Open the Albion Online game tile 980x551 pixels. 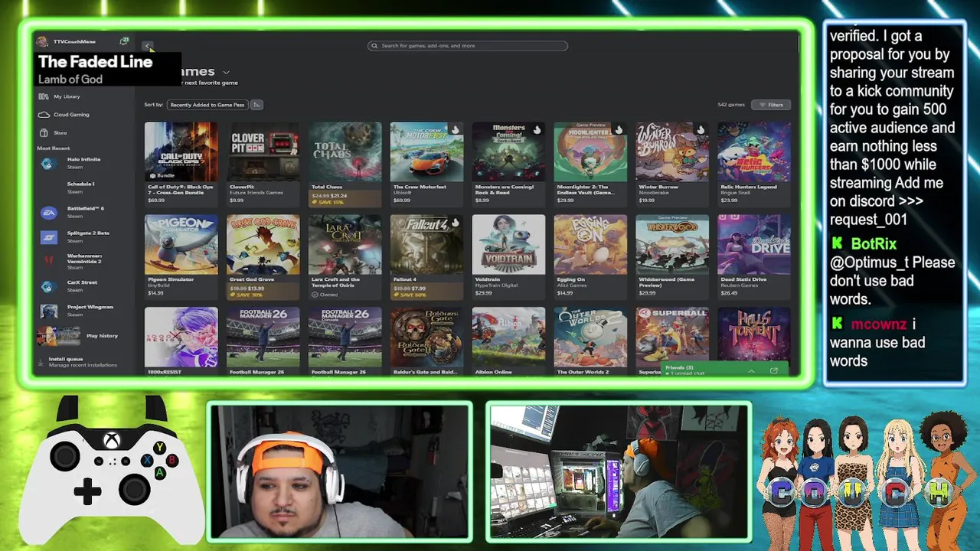tap(508, 341)
